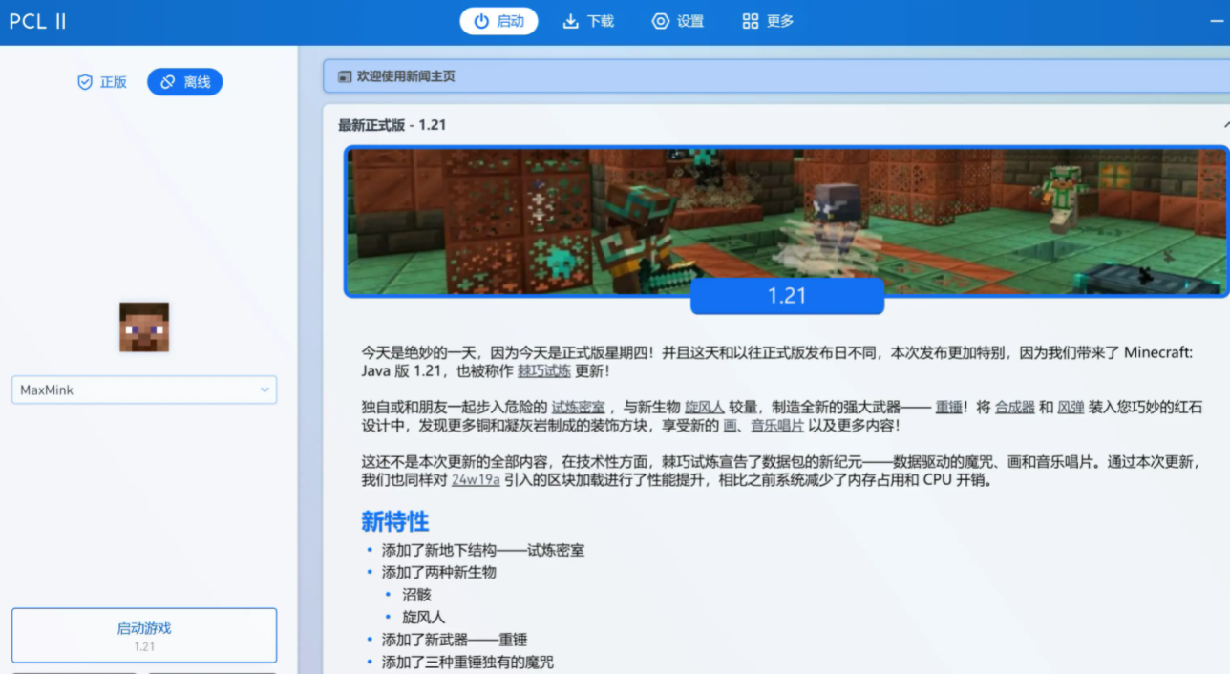Open the 试炼密室 link

tap(578, 407)
